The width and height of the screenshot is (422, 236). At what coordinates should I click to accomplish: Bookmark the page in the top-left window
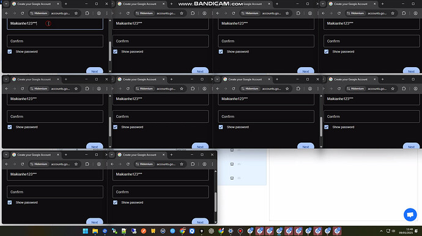click(76, 13)
